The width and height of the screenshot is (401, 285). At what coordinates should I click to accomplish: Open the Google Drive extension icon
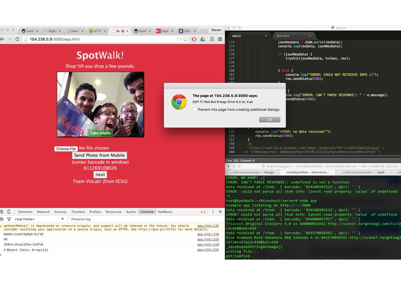point(203,39)
